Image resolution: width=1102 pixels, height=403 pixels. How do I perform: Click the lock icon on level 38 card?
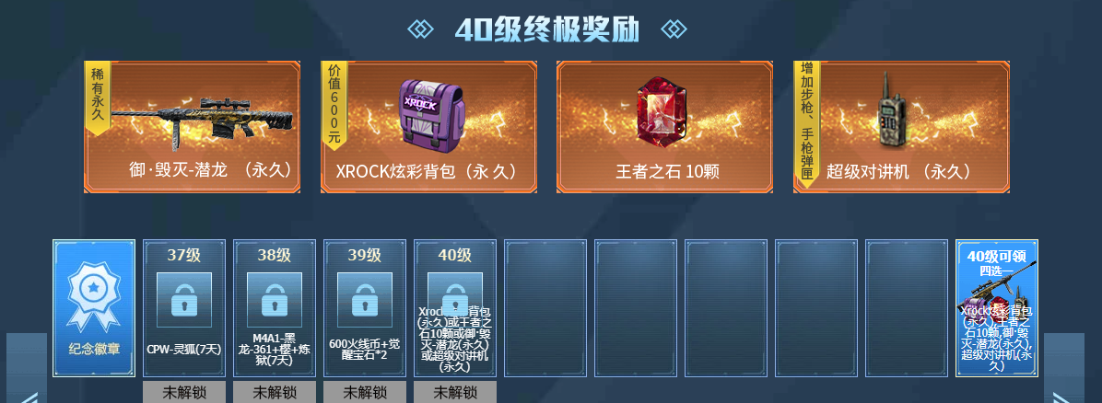[x=274, y=300]
